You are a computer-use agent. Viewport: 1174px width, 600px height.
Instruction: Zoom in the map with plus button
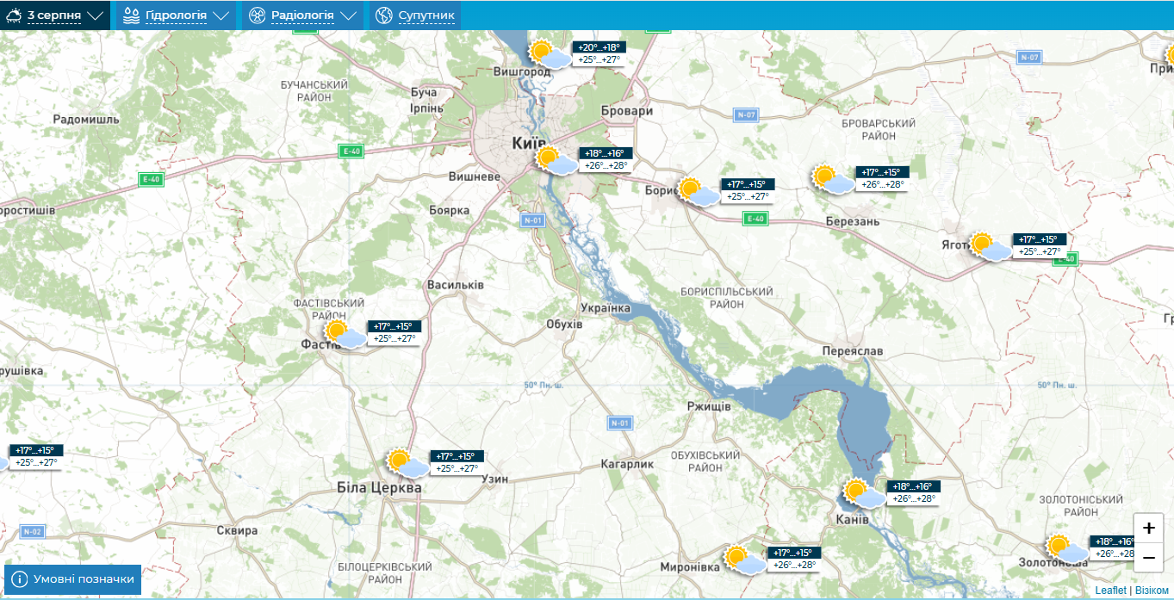1148,529
